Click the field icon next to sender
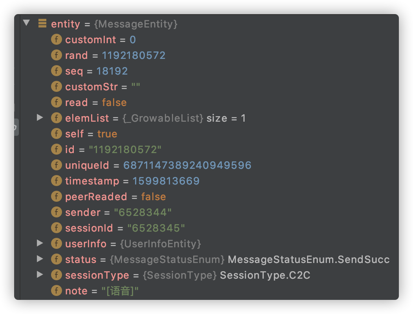This screenshot has height=314, width=413. point(57,212)
